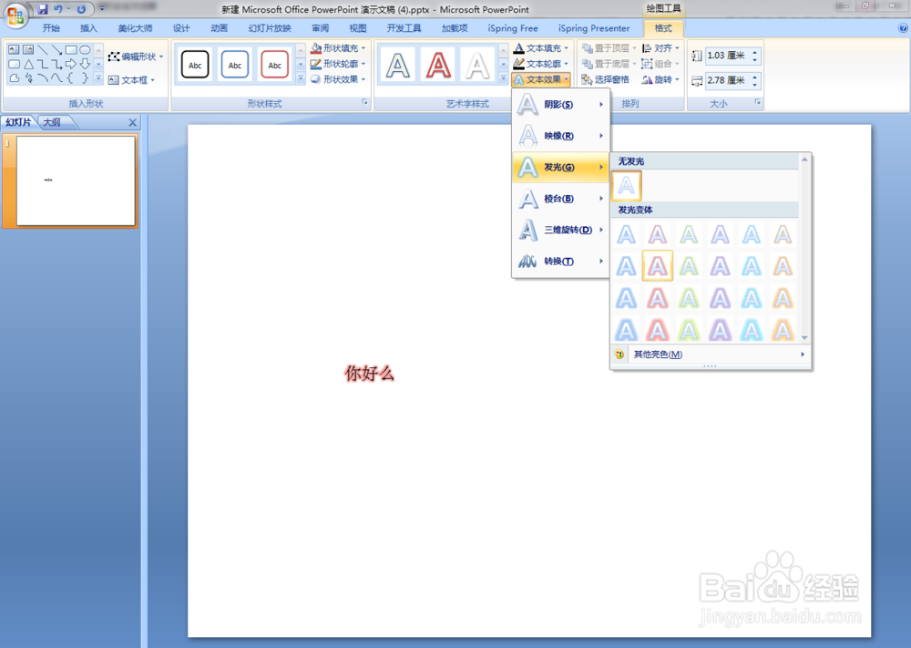Apply first blue glow variant in top row

tap(627, 235)
